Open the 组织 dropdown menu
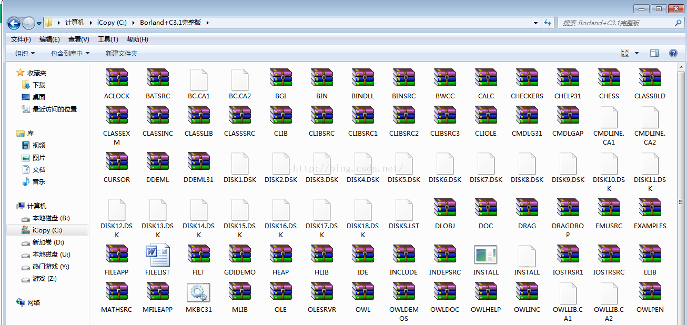Screen dimensions: 687x325 pos(25,53)
